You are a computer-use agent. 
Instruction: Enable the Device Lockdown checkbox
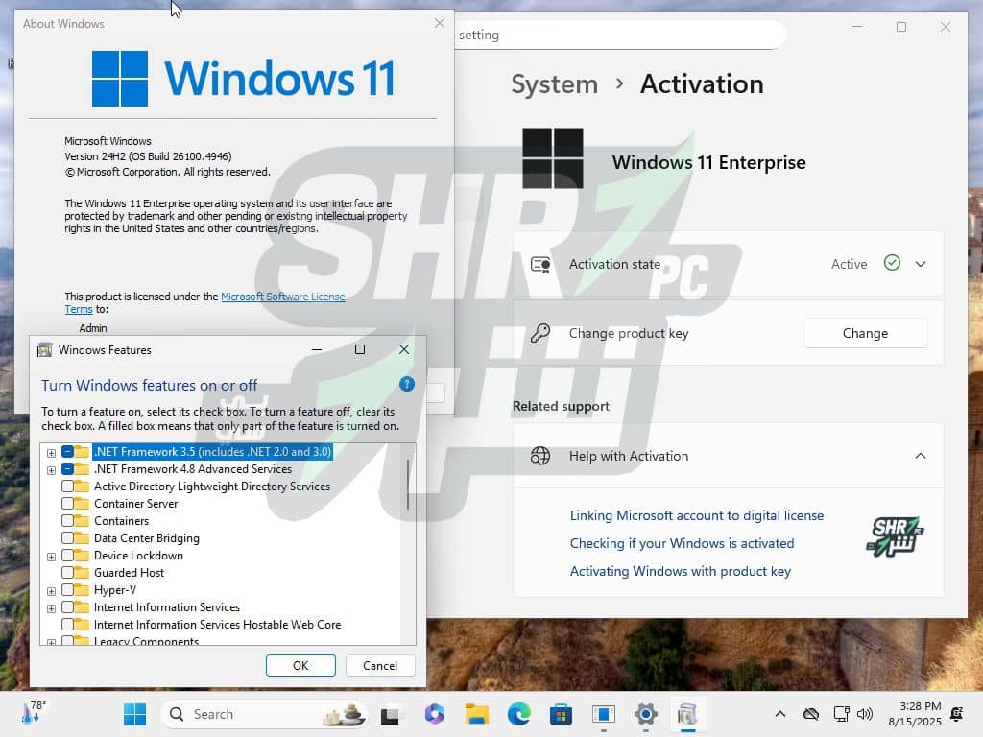[x=68, y=555]
